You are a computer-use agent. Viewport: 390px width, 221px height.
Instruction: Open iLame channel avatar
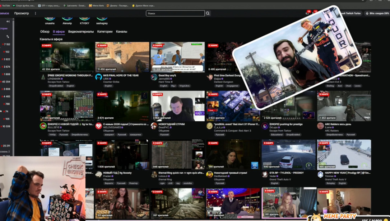tap(320, 126)
